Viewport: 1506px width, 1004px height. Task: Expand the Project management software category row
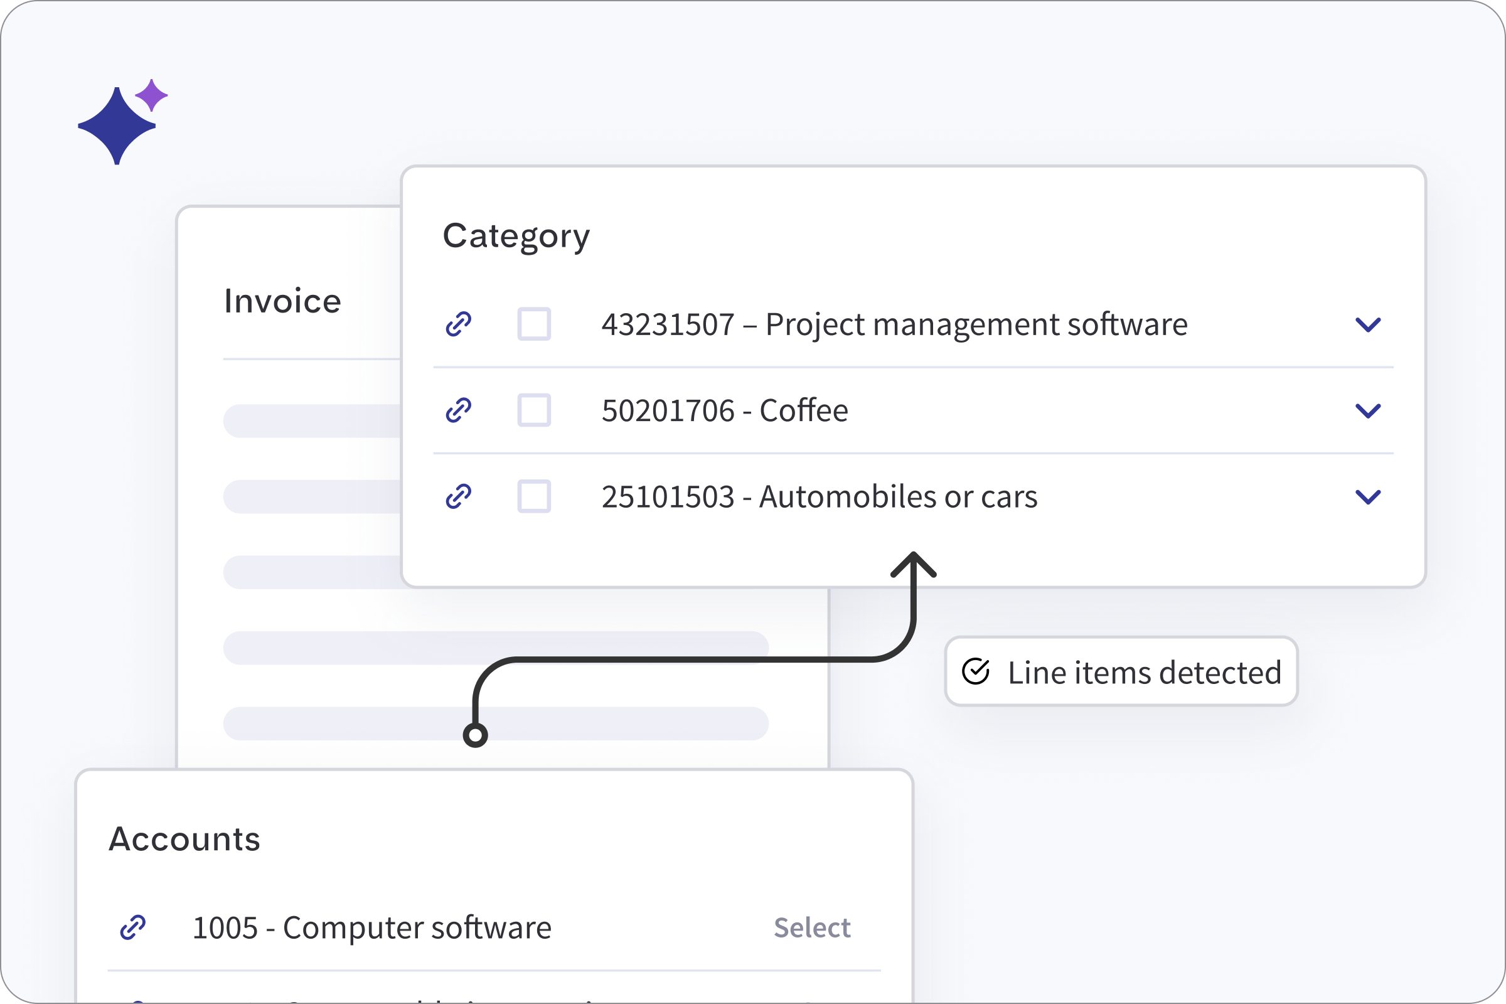(1369, 324)
